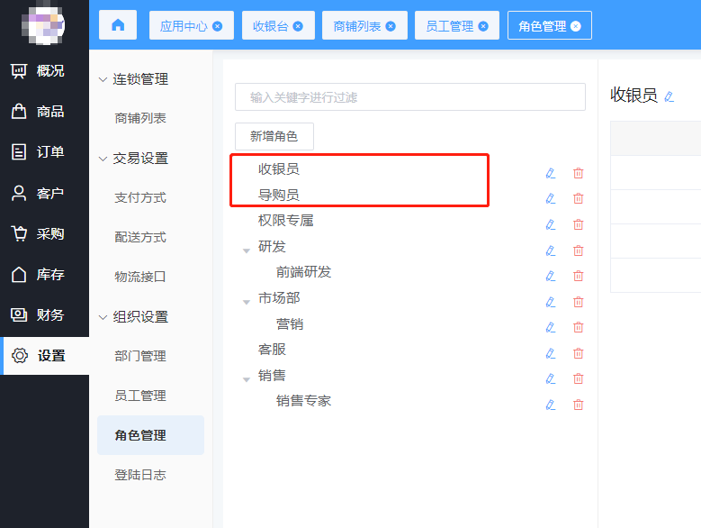Viewport: 701px width, 528px height.
Task: Edit the 收银员 title using pencil icon
Action: coord(669,96)
